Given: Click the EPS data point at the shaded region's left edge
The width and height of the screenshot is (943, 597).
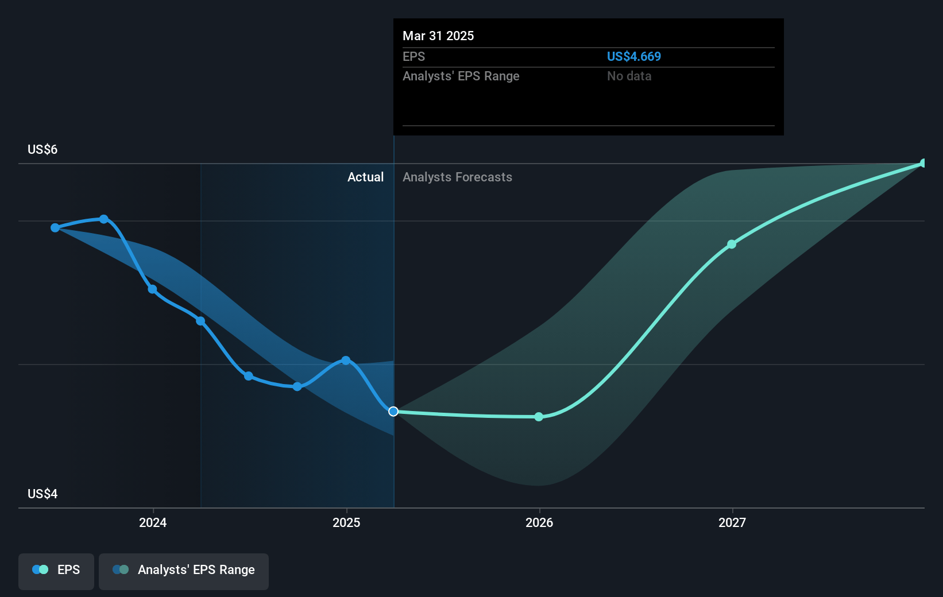Looking at the screenshot, I should tap(200, 321).
